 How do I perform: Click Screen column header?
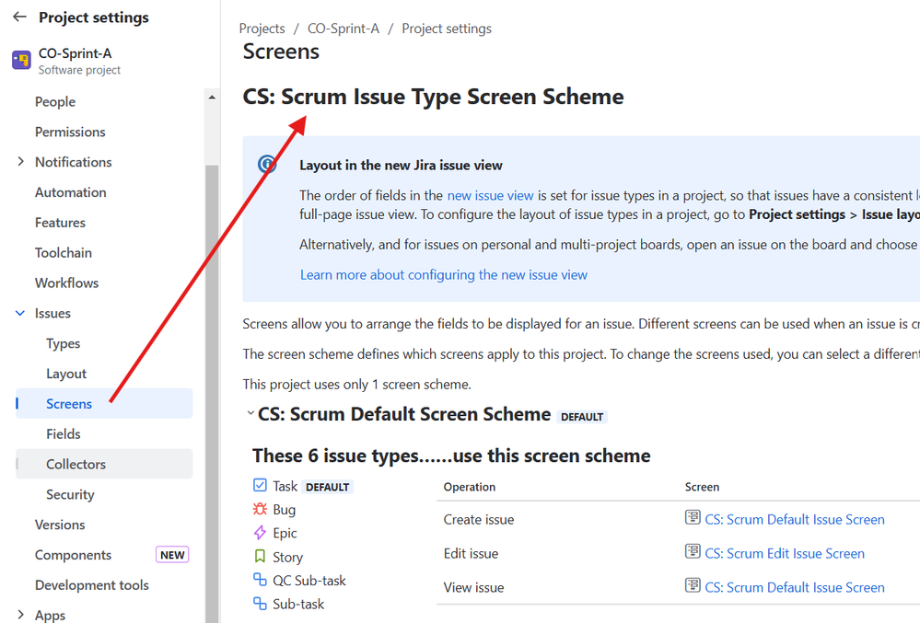click(x=702, y=487)
